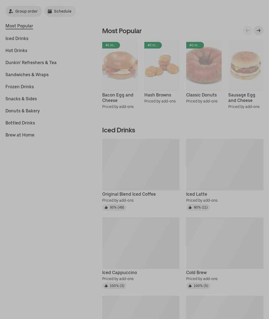269x319 pixels.
Task: Select the Classic Donuts item
Action: (201, 95)
